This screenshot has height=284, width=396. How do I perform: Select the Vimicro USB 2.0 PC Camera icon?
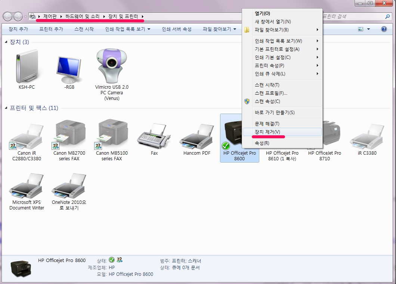click(x=112, y=66)
